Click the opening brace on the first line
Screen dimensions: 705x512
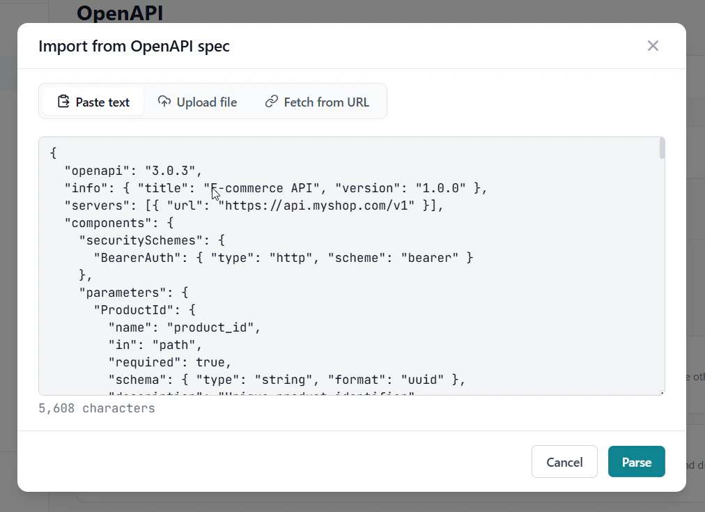click(x=53, y=153)
